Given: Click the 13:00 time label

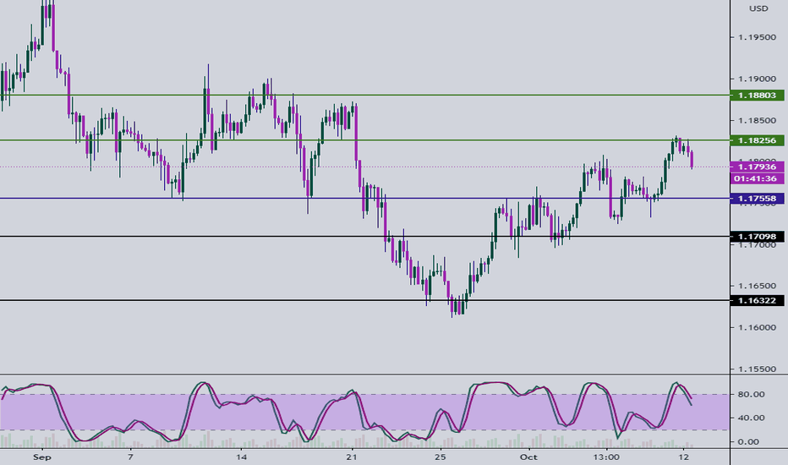Looking at the screenshot, I should click(606, 457).
